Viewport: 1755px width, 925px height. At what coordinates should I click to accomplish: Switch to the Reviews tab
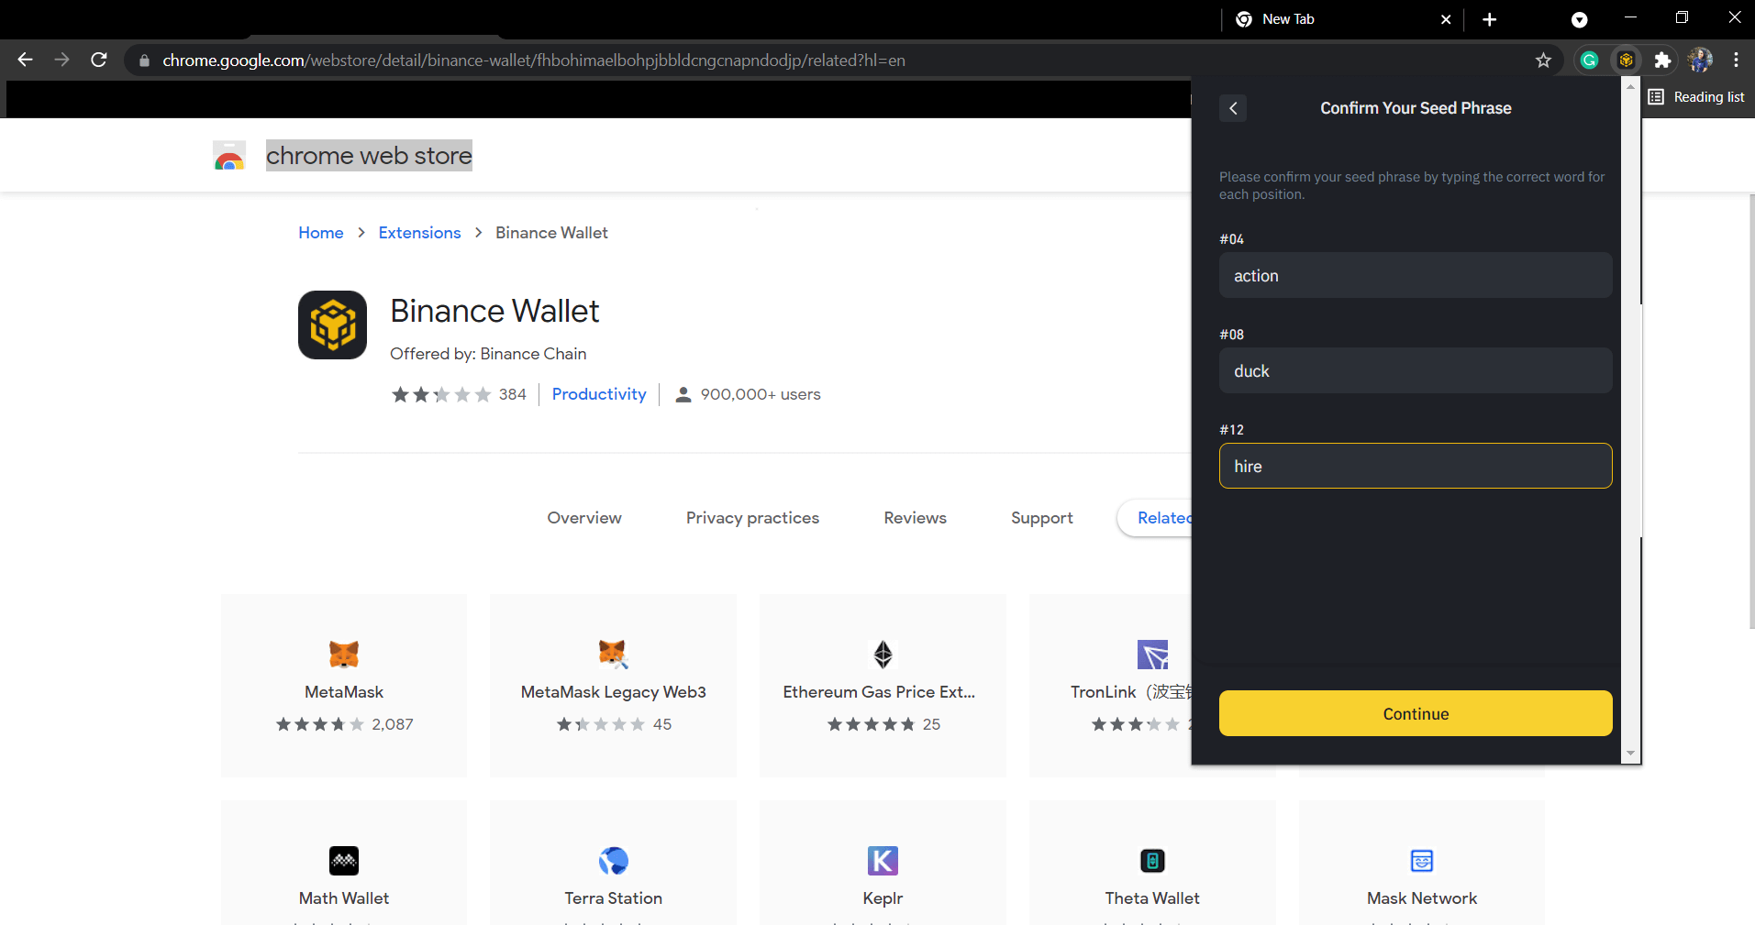coord(915,518)
